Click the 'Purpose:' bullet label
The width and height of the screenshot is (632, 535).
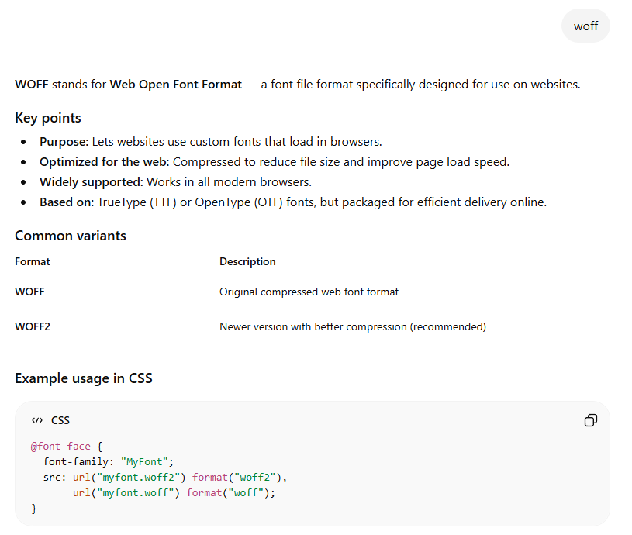[64, 142]
